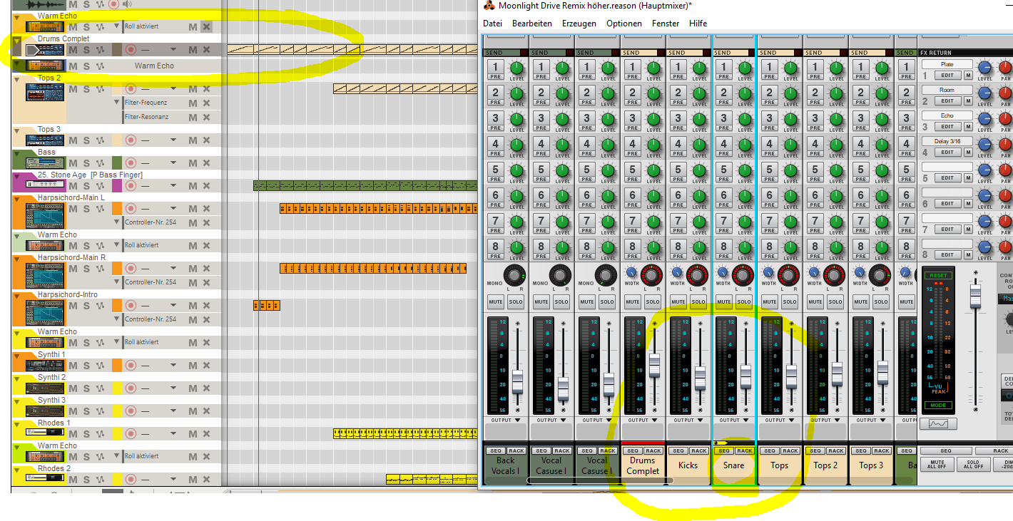The height and width of the screenshot is (521, 1013).
Task: Select the Tops 3 device icon
Action: point(46,140)
